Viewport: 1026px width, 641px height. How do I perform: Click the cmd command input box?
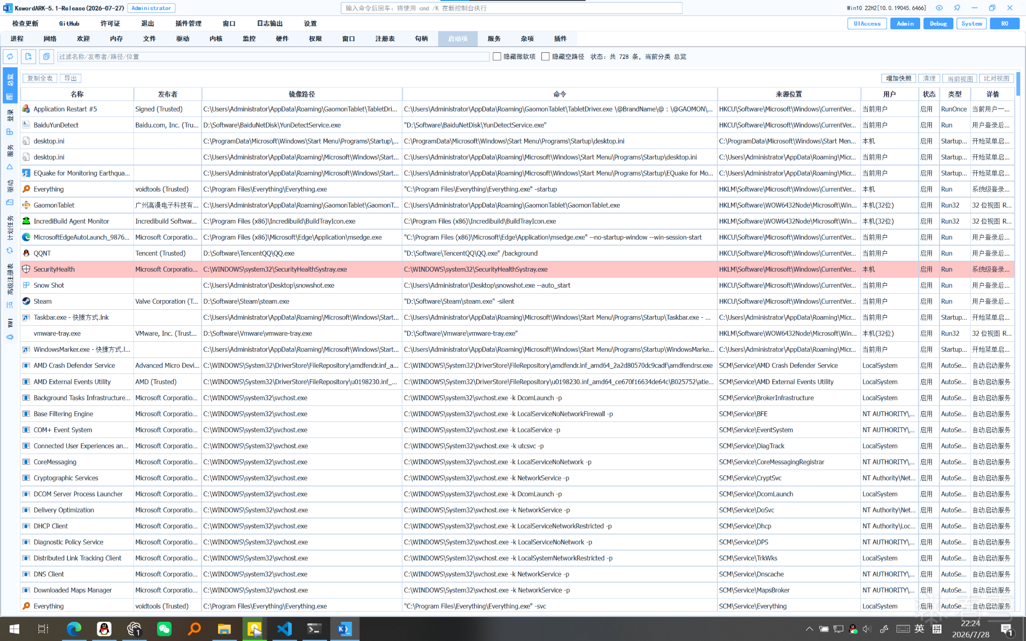coord(511,8)
